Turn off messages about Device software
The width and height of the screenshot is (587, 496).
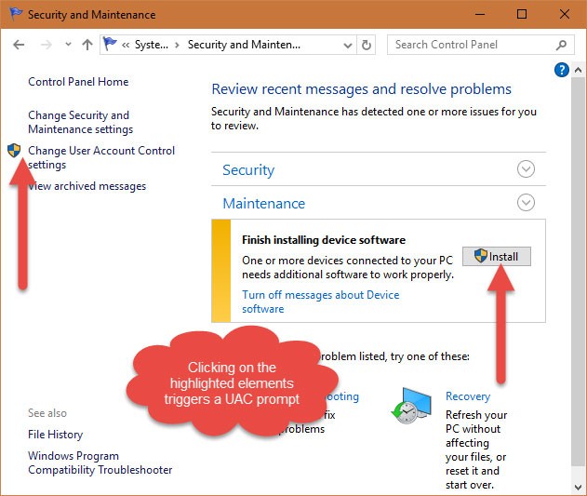[320, 302]
